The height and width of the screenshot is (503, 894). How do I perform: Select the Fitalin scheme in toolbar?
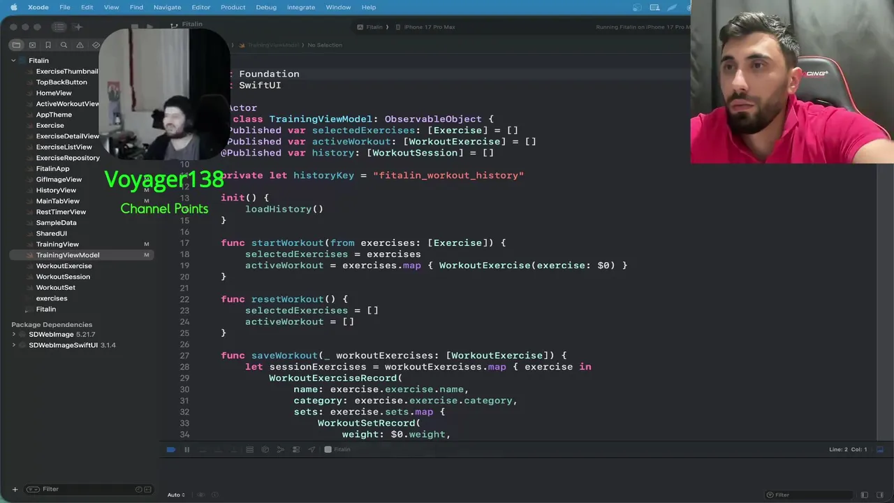click(371, 27)
